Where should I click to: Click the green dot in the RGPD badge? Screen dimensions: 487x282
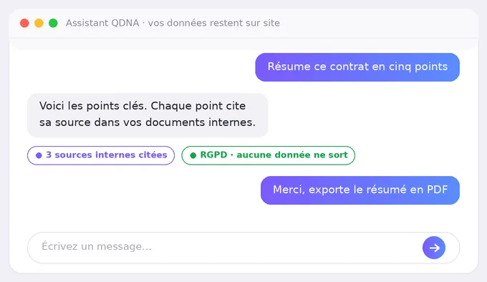point(193,155)
